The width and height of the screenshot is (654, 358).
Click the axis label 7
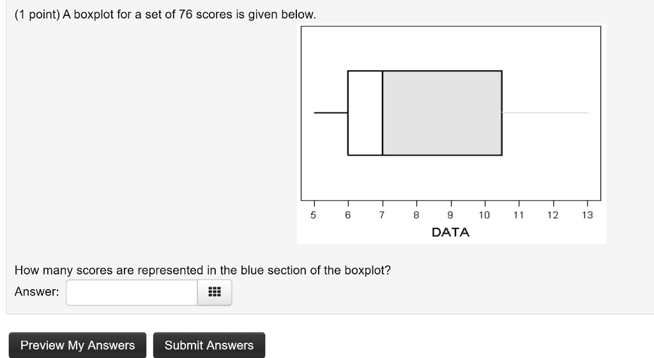point(382,215)
